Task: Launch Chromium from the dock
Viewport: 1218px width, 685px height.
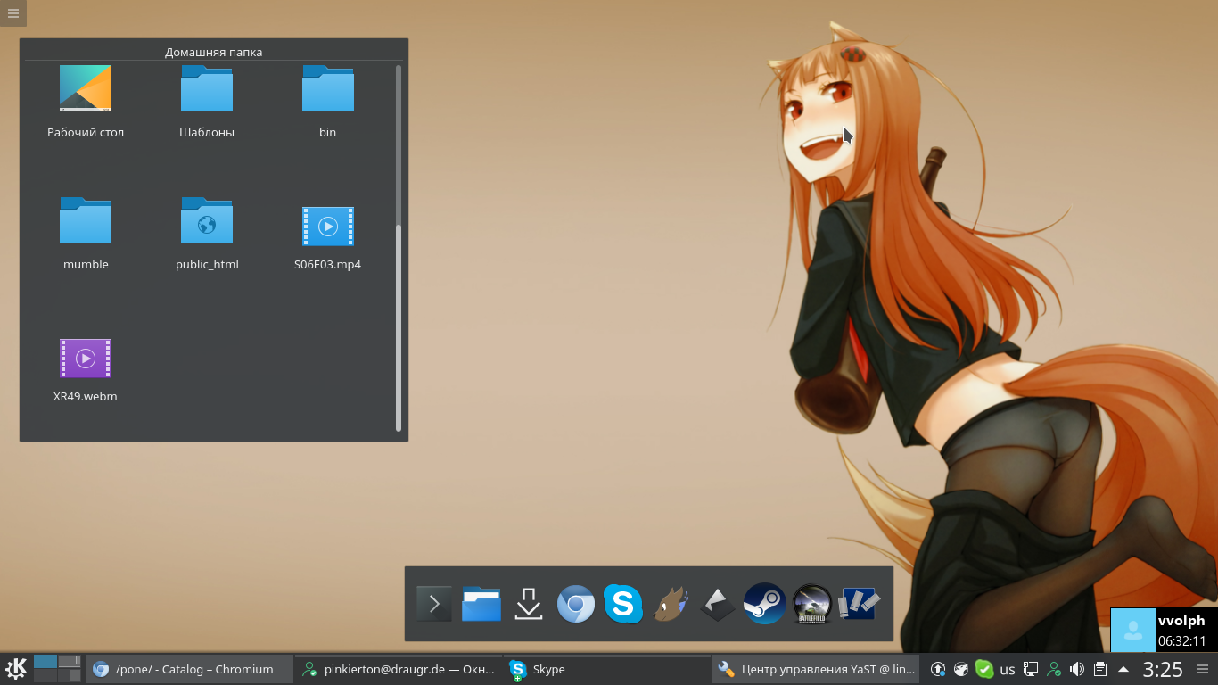Action: [576, 604]
